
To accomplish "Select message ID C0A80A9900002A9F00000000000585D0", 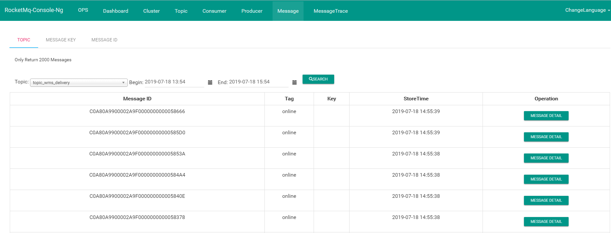I will 137,133.
